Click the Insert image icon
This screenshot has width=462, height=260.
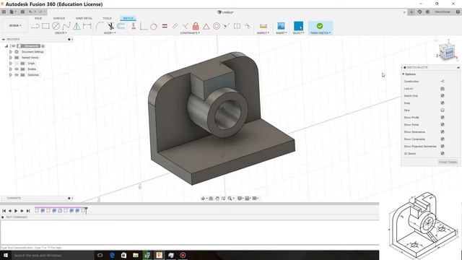tap(281, 26)
